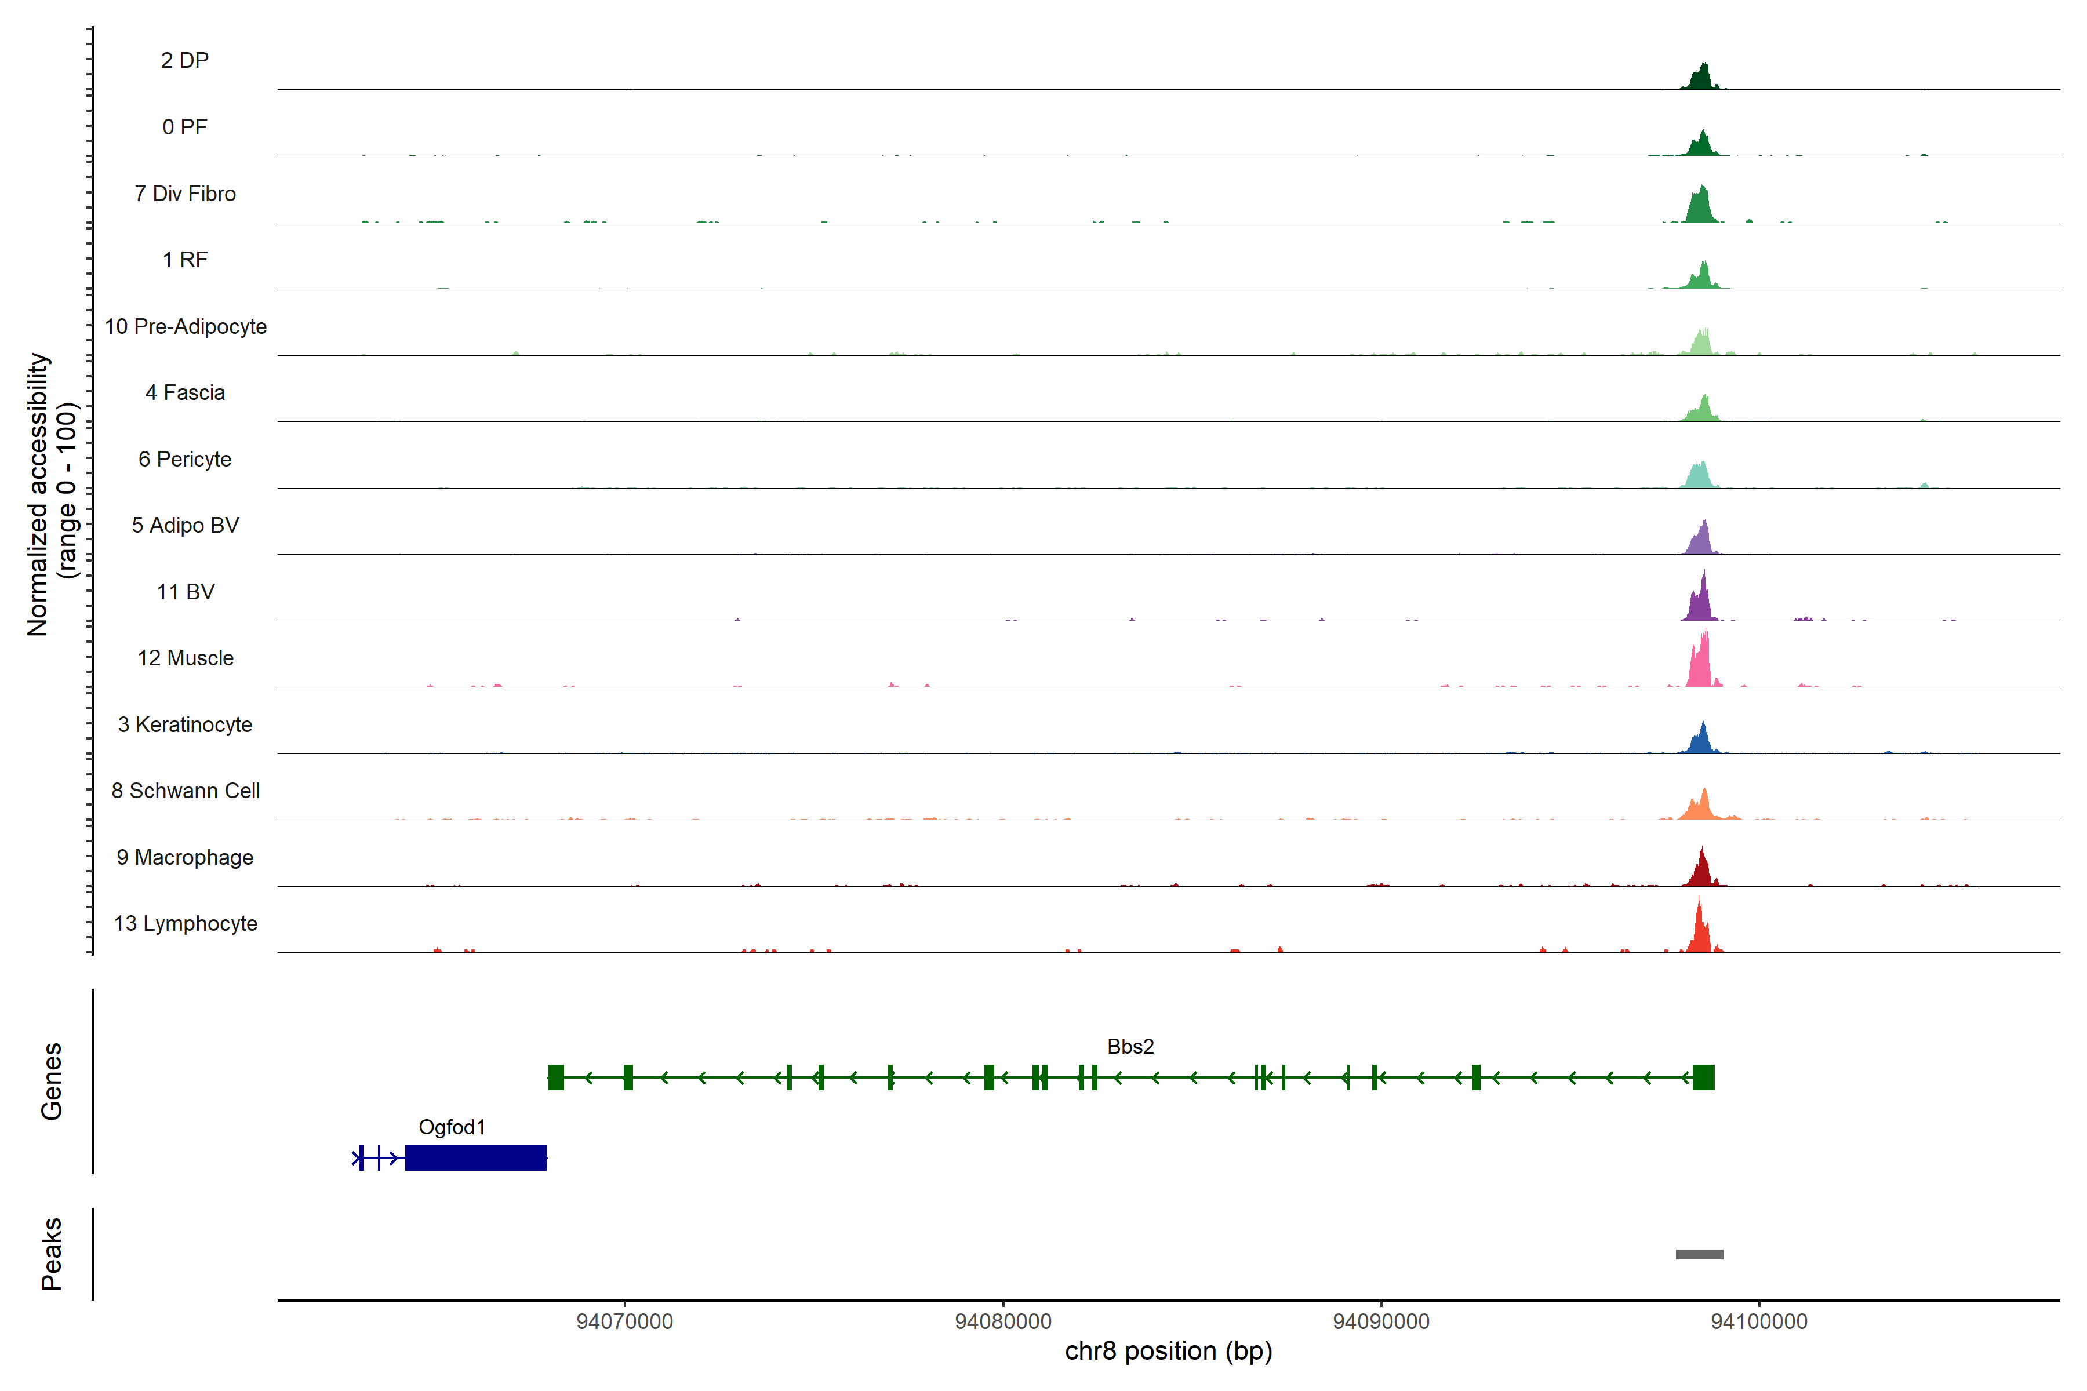Viewport: 2087px width, 1391px height.
Task: Select the Ogfod1 gene label
Action: click(x=452, y=1127)
